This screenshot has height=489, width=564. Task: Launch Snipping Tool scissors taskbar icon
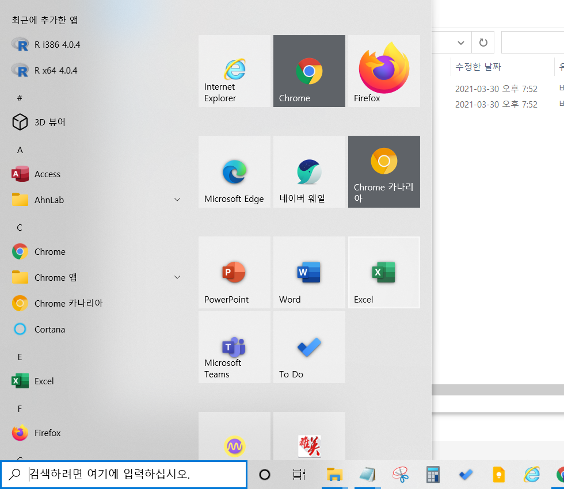(401, 475)
